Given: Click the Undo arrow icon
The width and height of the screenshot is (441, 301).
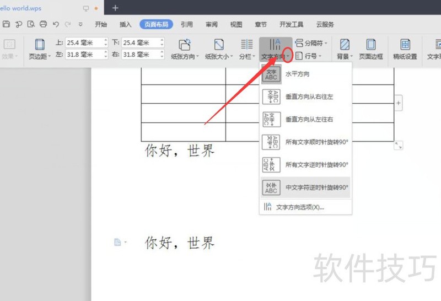Looking at the screenshot, I should point(56,24).
